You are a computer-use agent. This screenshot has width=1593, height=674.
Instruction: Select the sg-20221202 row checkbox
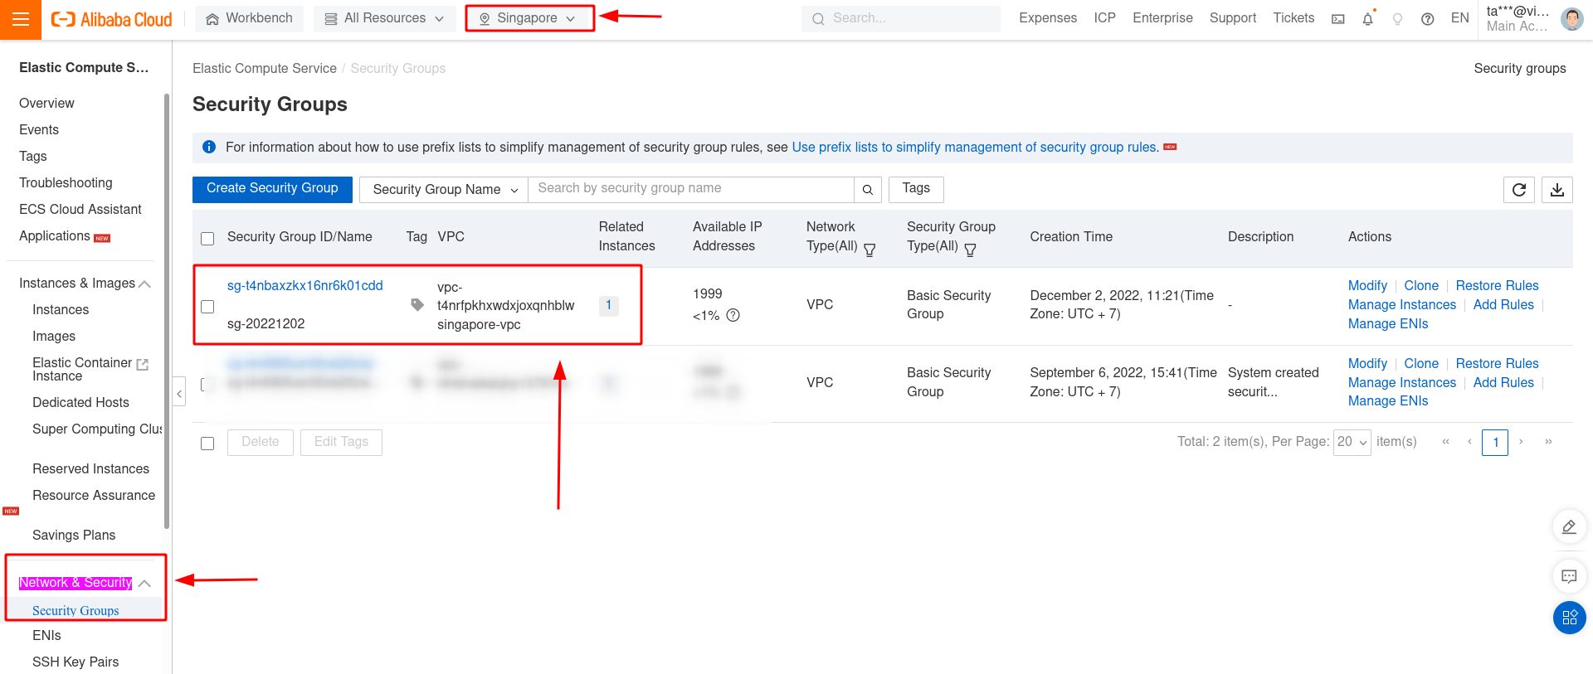click(207, 307)
